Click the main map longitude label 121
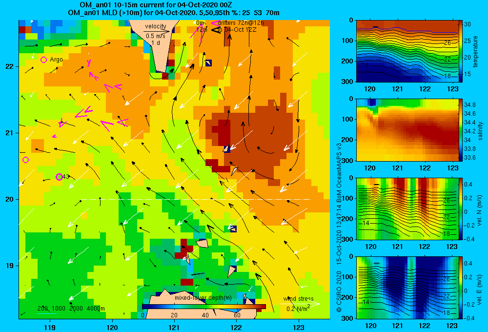Viewport: 488px width, 332px height. point(174,327)
